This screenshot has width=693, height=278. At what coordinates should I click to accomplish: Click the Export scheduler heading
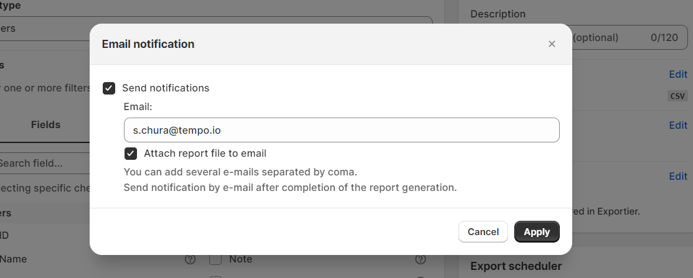(x=516, y=266)
